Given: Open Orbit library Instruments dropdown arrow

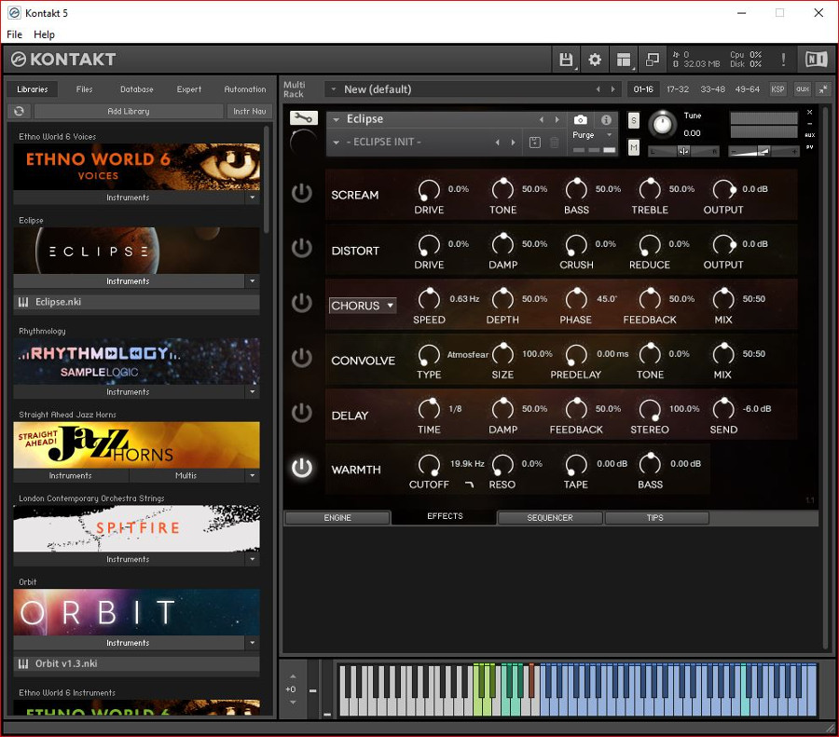Looking at the screenshot, I should pos(253,642).
